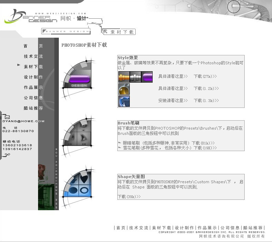Image resolution: width=272 pixels, height=242 pixels.
Task: Click 酷站推荐 in the footer navigation
Action: tap(253, 228)
